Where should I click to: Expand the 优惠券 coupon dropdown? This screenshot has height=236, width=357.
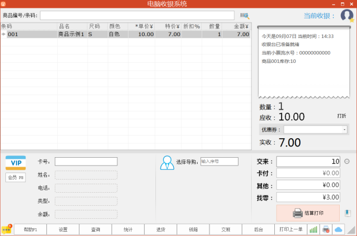[x=345, y=130]
